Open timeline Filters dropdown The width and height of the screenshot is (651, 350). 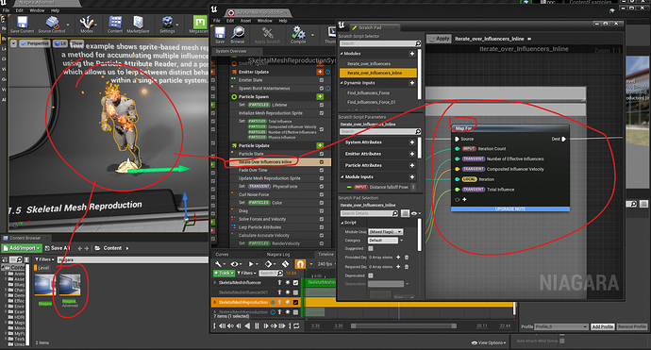pos(246,274)
